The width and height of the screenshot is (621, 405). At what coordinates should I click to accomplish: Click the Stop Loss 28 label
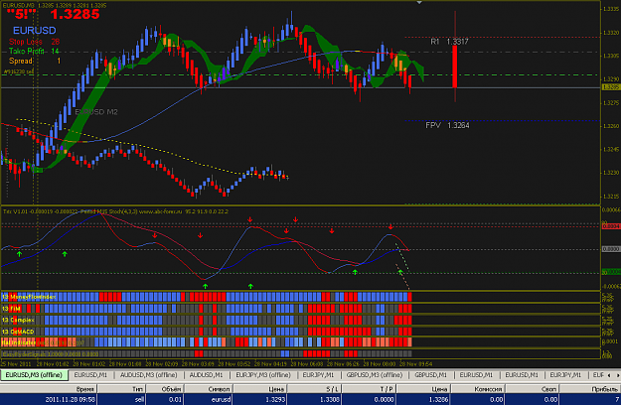tap(34, 42)
